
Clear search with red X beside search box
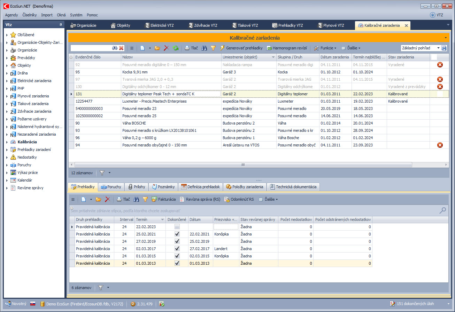(x=121, y=48)
